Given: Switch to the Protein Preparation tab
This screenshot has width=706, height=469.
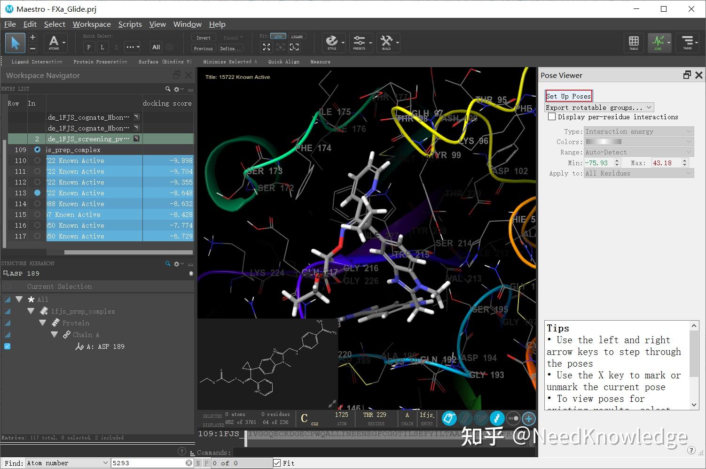Looking at the screenshot, I should pos(100,62).
